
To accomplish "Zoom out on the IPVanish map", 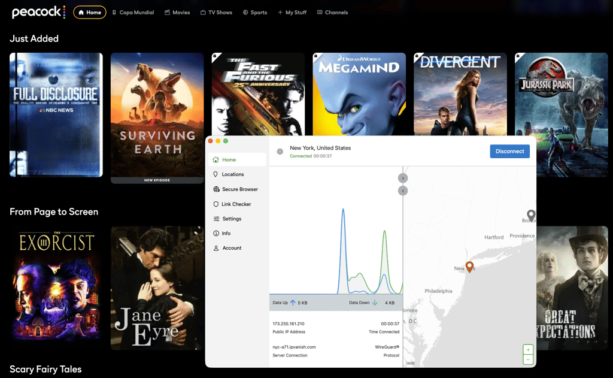I will click(x=528, y=359).
